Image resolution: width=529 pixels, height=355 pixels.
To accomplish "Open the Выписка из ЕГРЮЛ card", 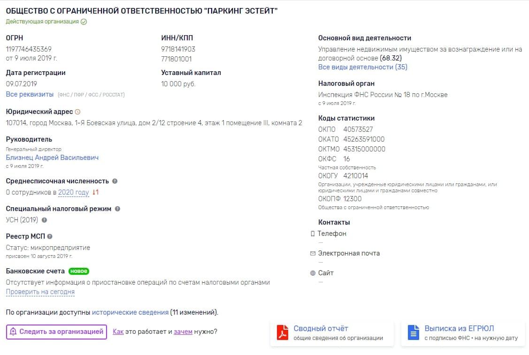I will (463, 333).
